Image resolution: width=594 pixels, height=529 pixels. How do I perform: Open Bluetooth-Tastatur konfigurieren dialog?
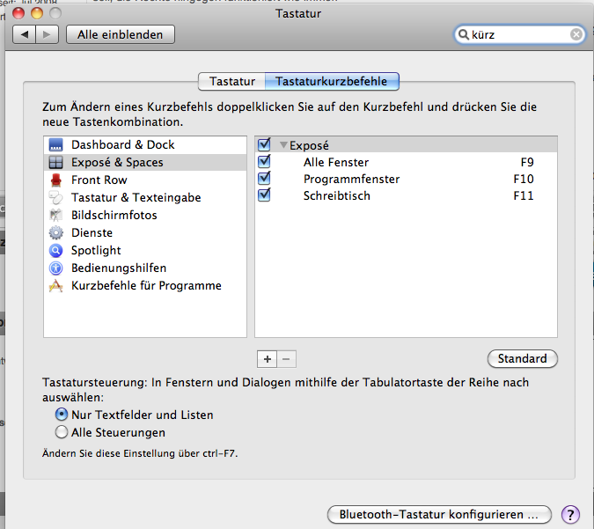click(438, 514)
